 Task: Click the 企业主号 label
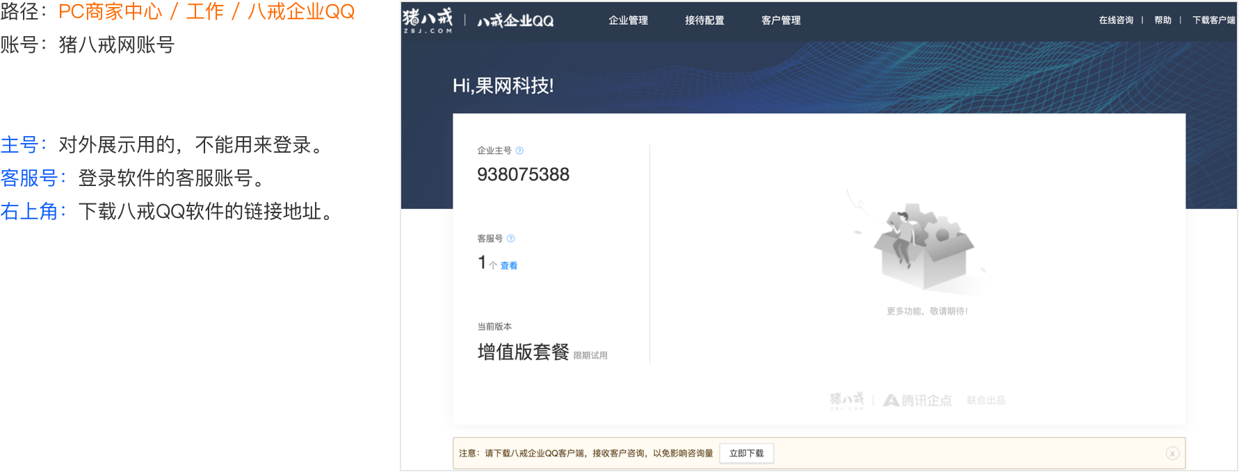494,151
